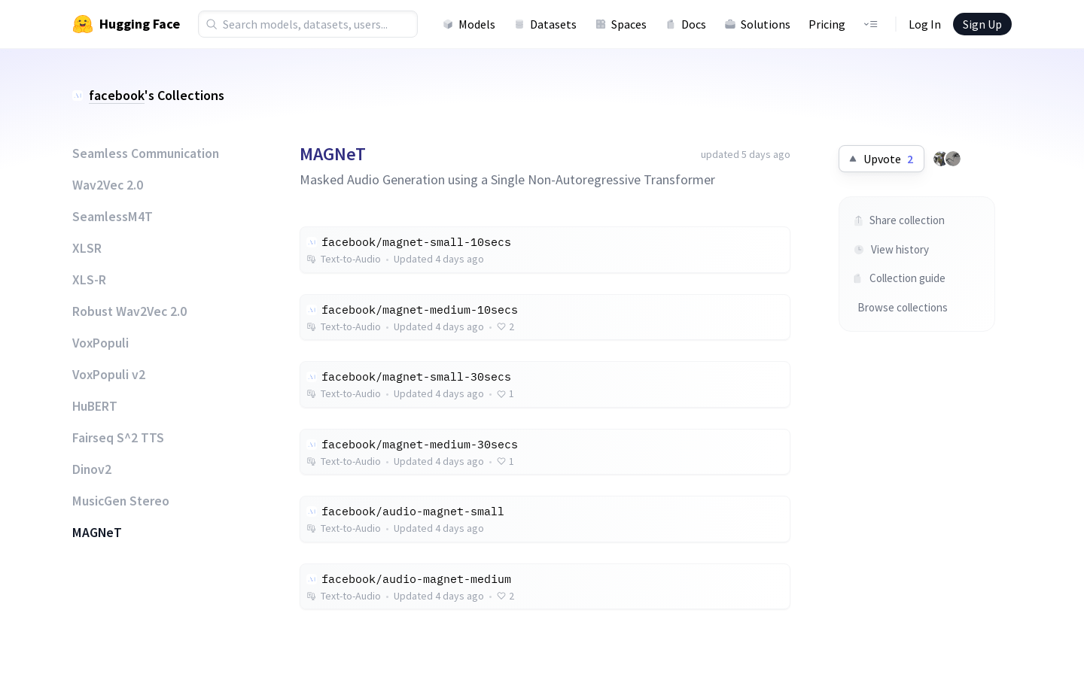
Task: Click the heart icon on audio-magnet-medium
Action: (x=501, y=597)
